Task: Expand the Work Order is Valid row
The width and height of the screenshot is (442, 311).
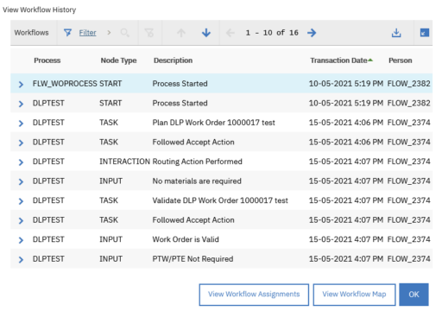Action: pos(21,240)
